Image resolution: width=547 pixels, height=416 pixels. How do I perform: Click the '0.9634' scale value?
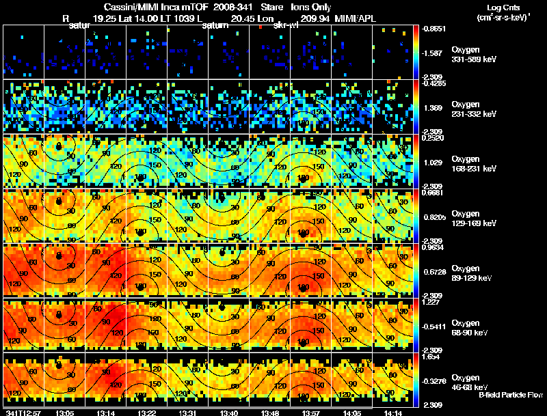pos(433,247)
